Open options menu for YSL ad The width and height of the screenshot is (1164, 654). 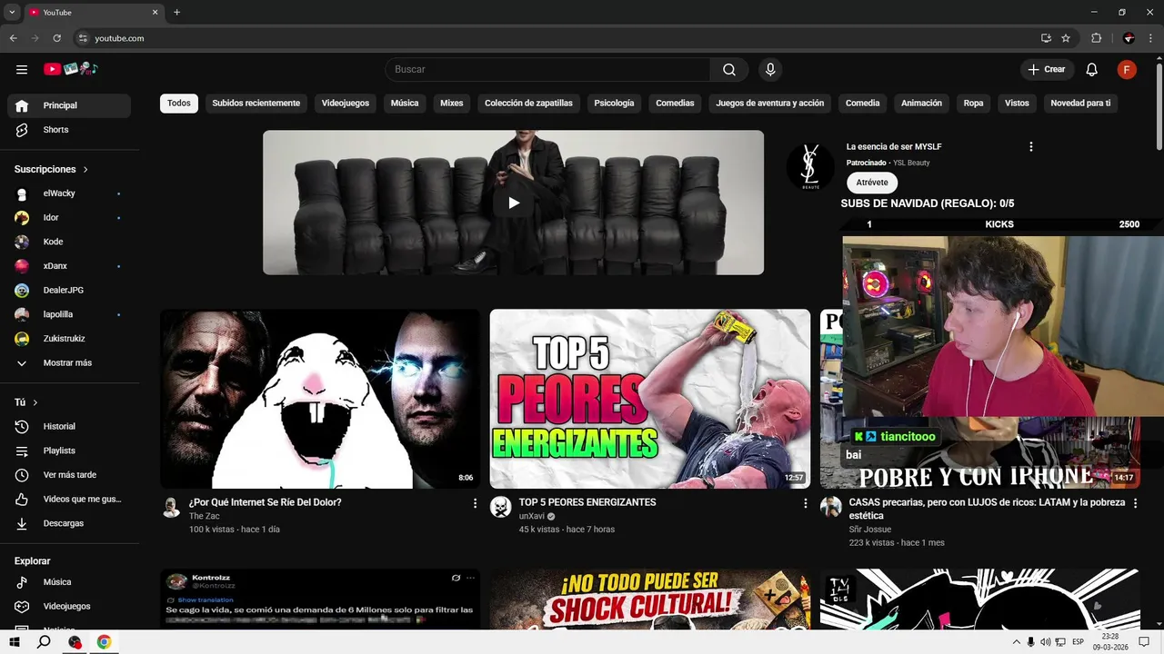pyautogui.click(x=1030, y=146)
